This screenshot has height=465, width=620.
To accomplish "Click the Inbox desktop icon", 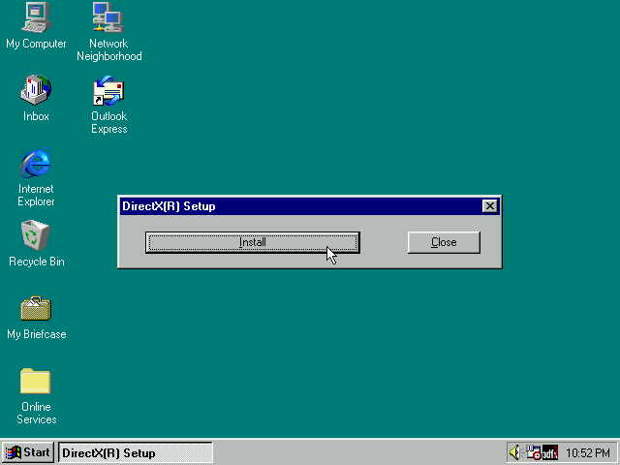I will pos(36,91).
